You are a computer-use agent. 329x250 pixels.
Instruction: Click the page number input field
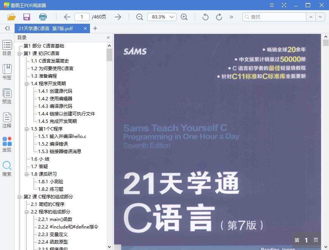[82, 17]
